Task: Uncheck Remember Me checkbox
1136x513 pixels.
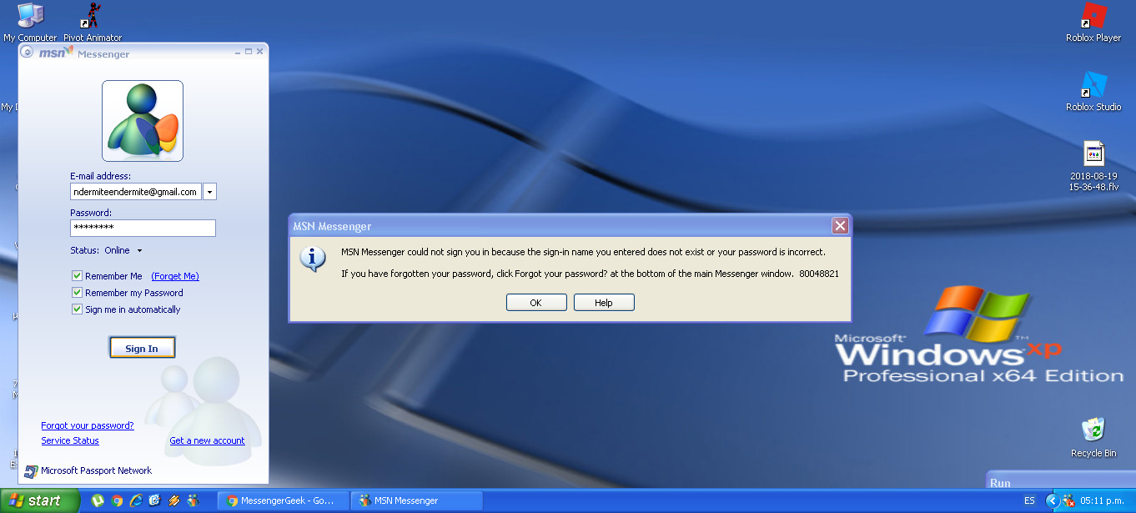Action: pyautogui.click(x=77, y=276)
